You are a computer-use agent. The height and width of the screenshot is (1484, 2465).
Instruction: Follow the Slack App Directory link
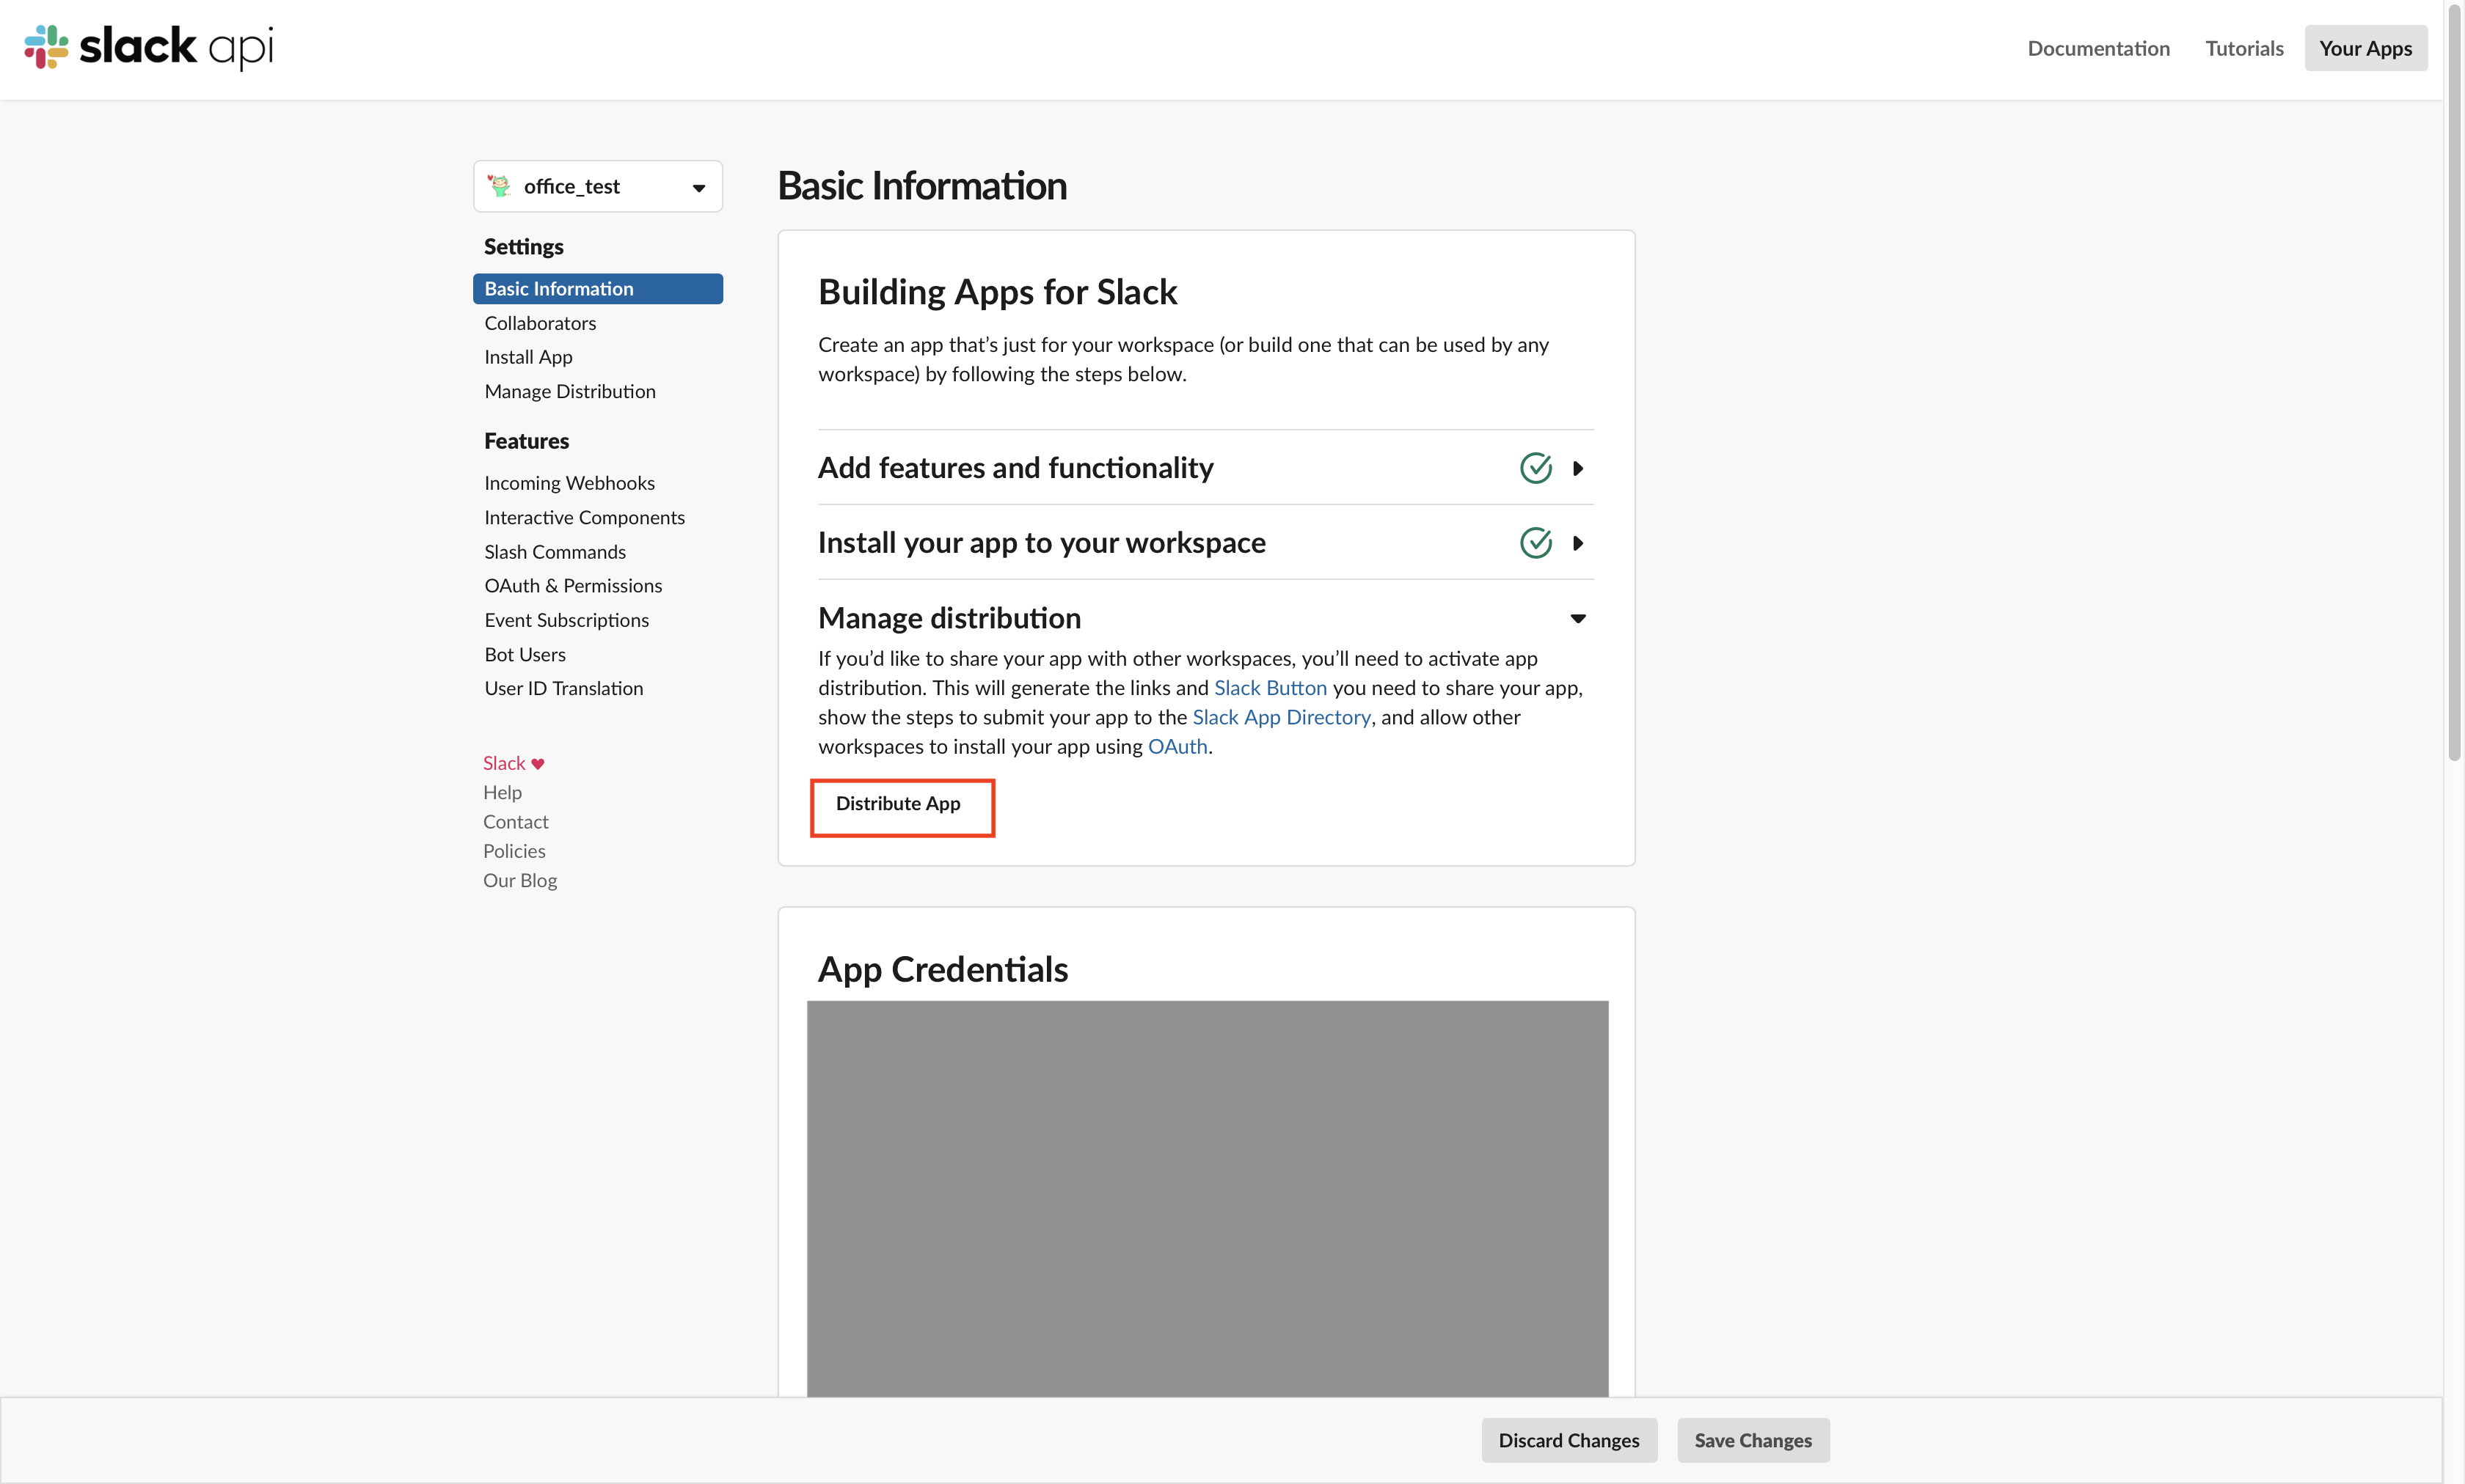1282,717
